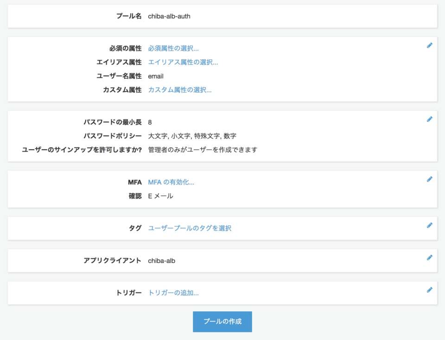
Task: Select the エイリアス属性の選択... link
Action: 183,62
